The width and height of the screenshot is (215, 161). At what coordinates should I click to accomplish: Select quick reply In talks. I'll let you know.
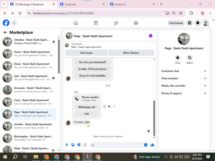(92, 69)
